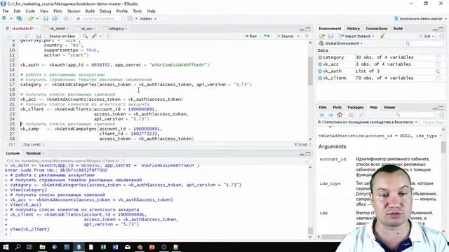Click the Environment search field
The image size is (449, 252).
[x=424, y=43]
